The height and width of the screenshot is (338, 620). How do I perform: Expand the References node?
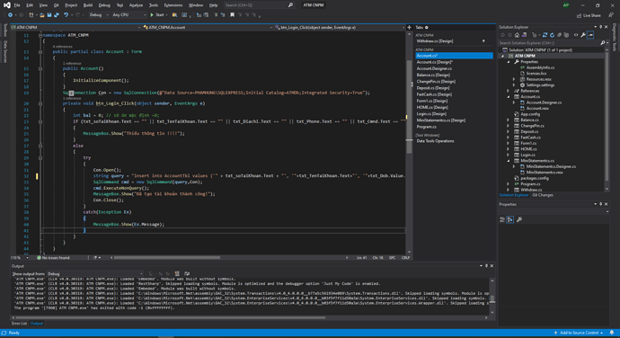[x=509, y=91]
